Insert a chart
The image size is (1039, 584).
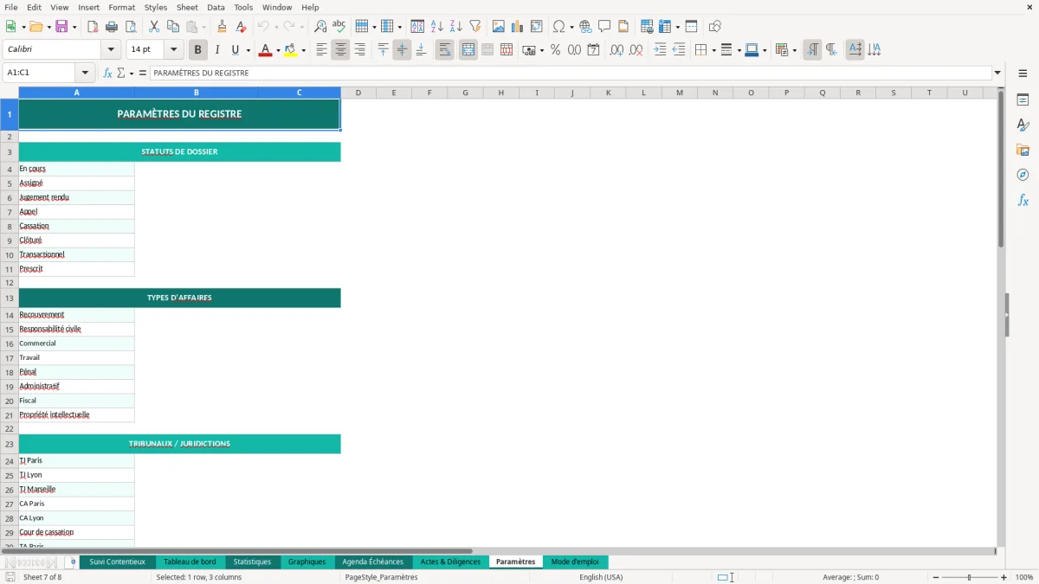(518, 27)
